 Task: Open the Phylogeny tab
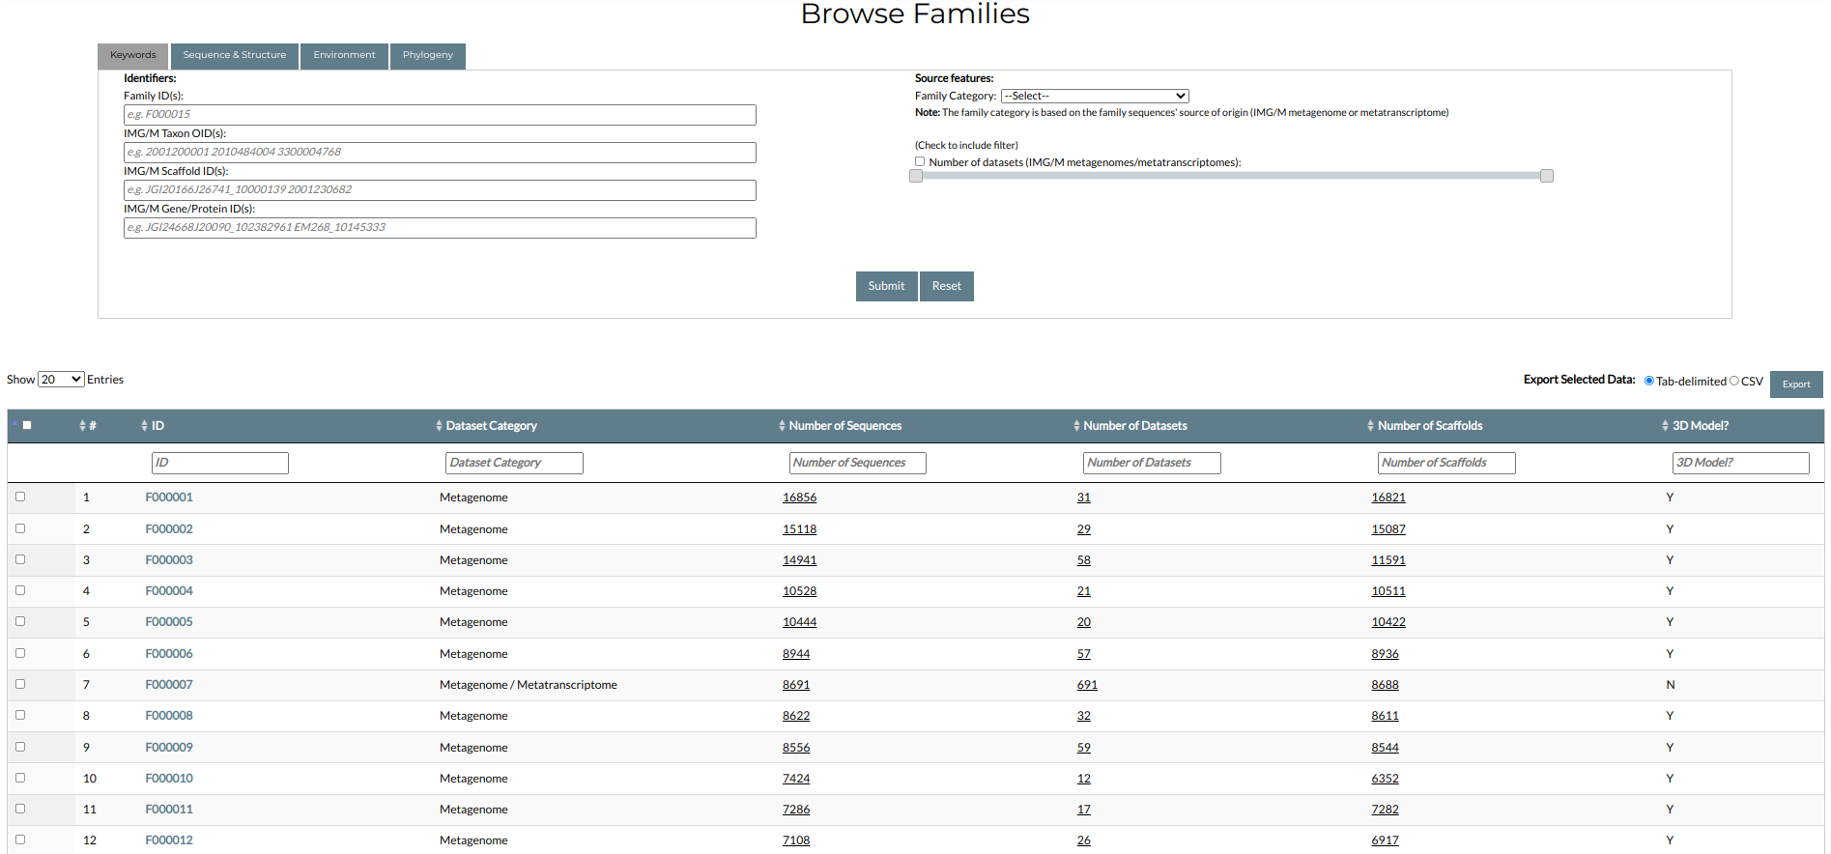coord(427,56)
